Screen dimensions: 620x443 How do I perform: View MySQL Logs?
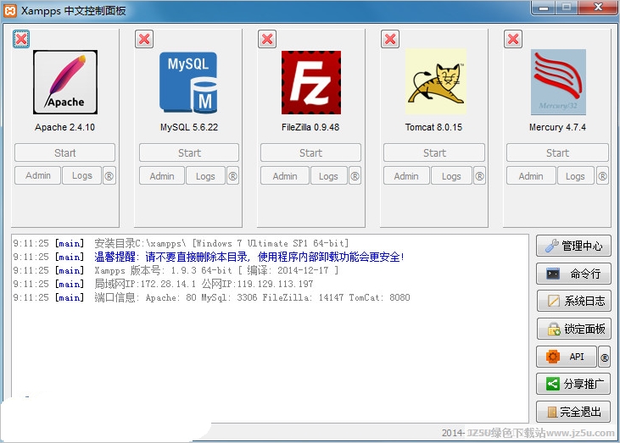(205, 176)
